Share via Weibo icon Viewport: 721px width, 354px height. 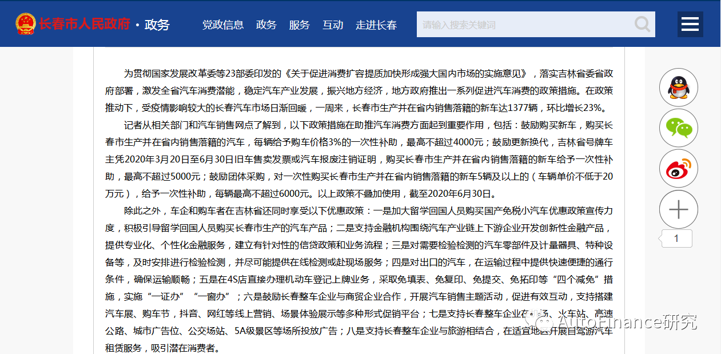pyautogui.click(x=679, y=169)
